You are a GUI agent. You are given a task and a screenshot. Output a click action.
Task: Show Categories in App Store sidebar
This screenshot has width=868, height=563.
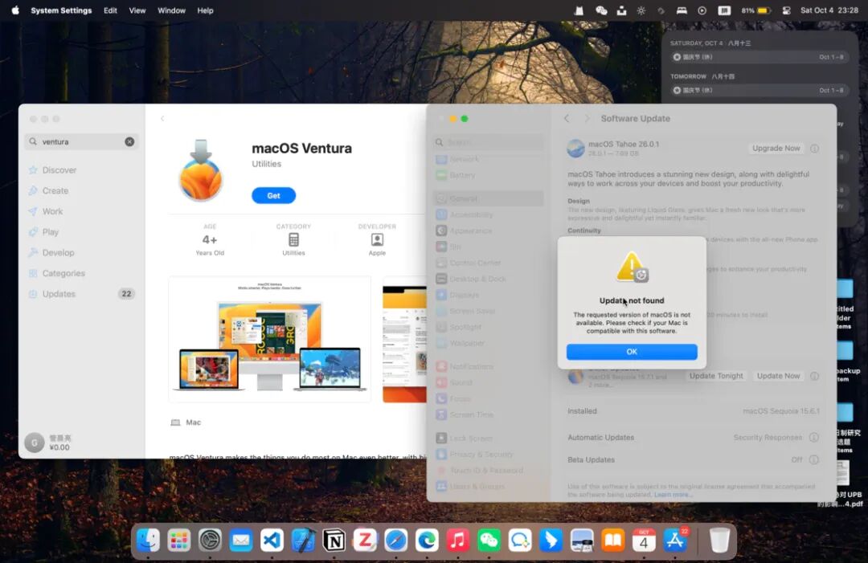(x=63, y=273)
